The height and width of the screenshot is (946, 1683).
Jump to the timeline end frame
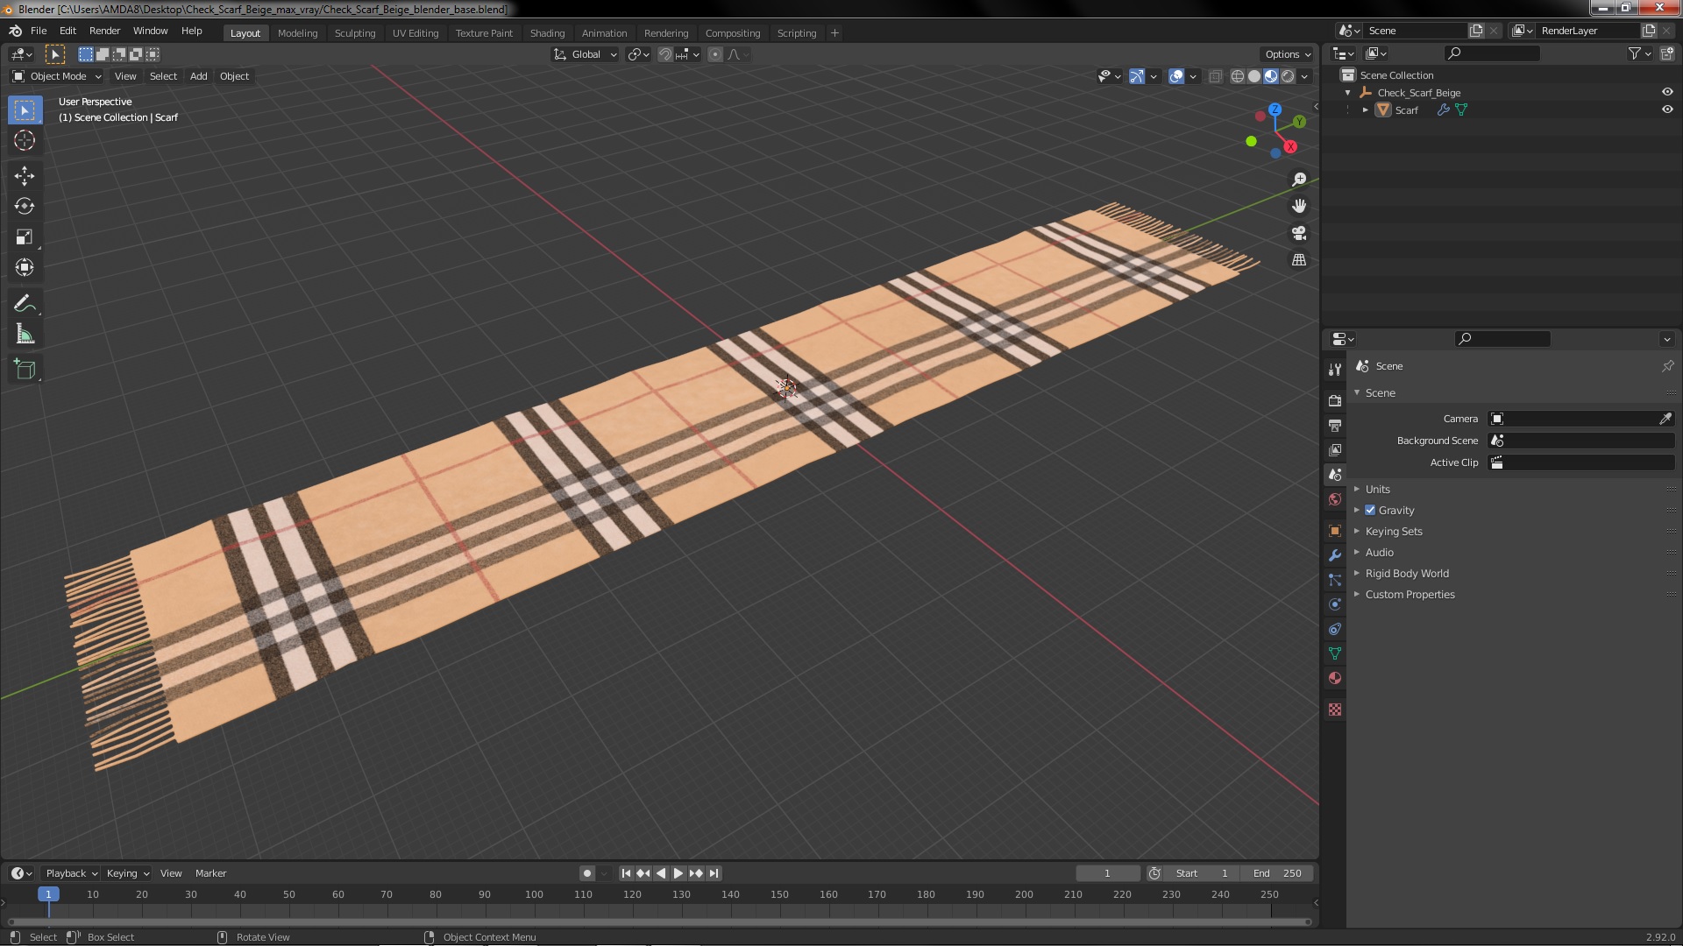(x=714, y=873)
